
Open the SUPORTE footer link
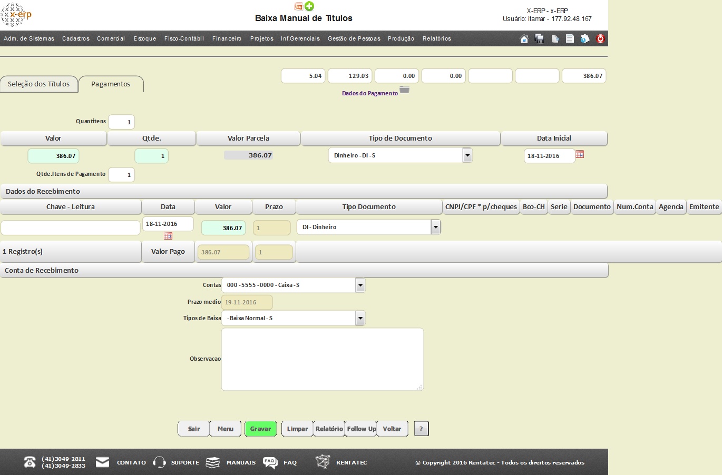(185, 462)
